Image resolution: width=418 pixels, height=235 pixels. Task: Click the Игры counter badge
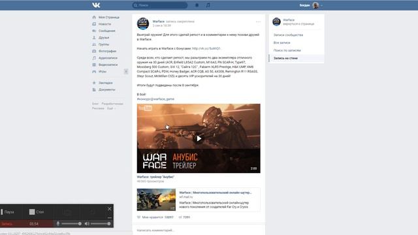click(126, 71)
